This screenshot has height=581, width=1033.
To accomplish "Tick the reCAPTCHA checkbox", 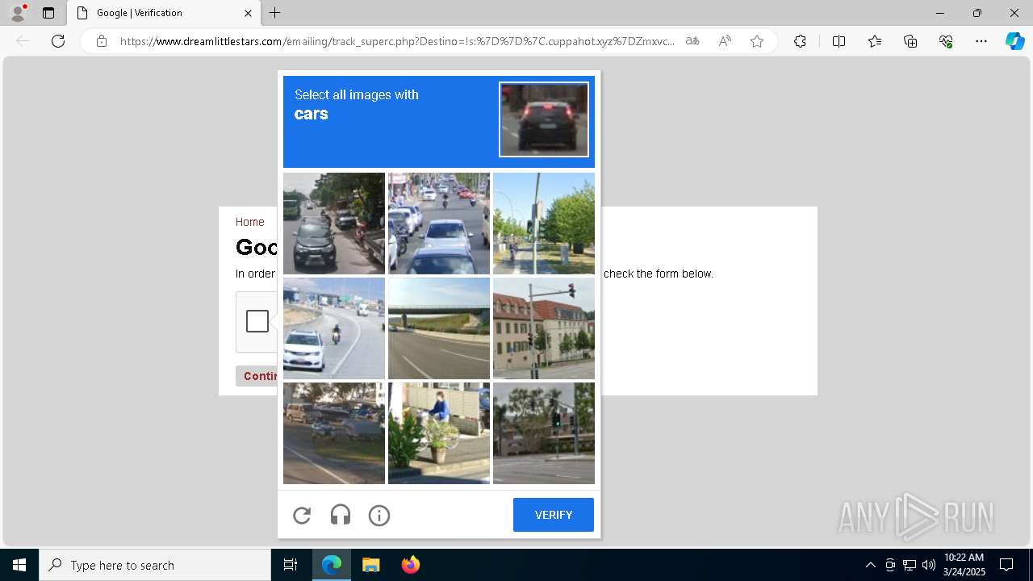I will [x=257, y=321].
